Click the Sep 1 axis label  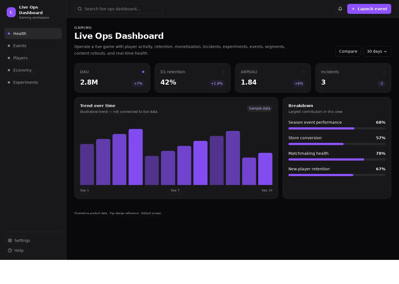pyautogui.click(x=85, y=190)
